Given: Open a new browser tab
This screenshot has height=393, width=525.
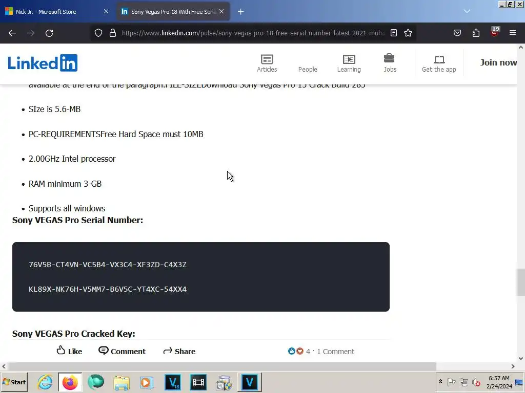Looking at the screenshot, I should [241, 12].
